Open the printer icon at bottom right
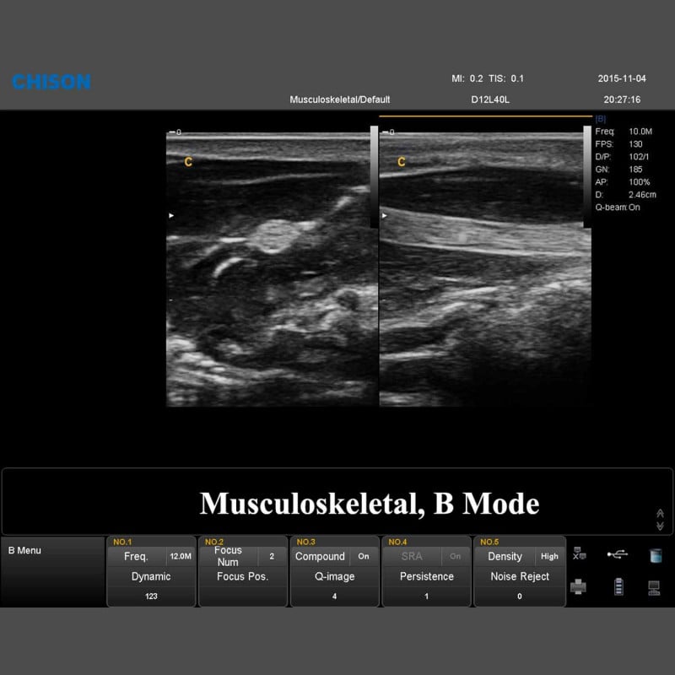This screenshot has height=675, width=675. 579,588
